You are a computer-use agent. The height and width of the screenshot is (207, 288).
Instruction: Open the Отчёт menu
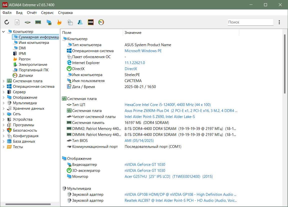coord(32,13)
